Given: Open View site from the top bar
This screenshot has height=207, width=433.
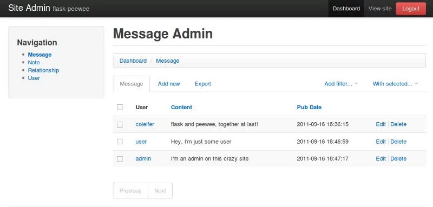Looking at the screenshot, I should coord(380,9).
